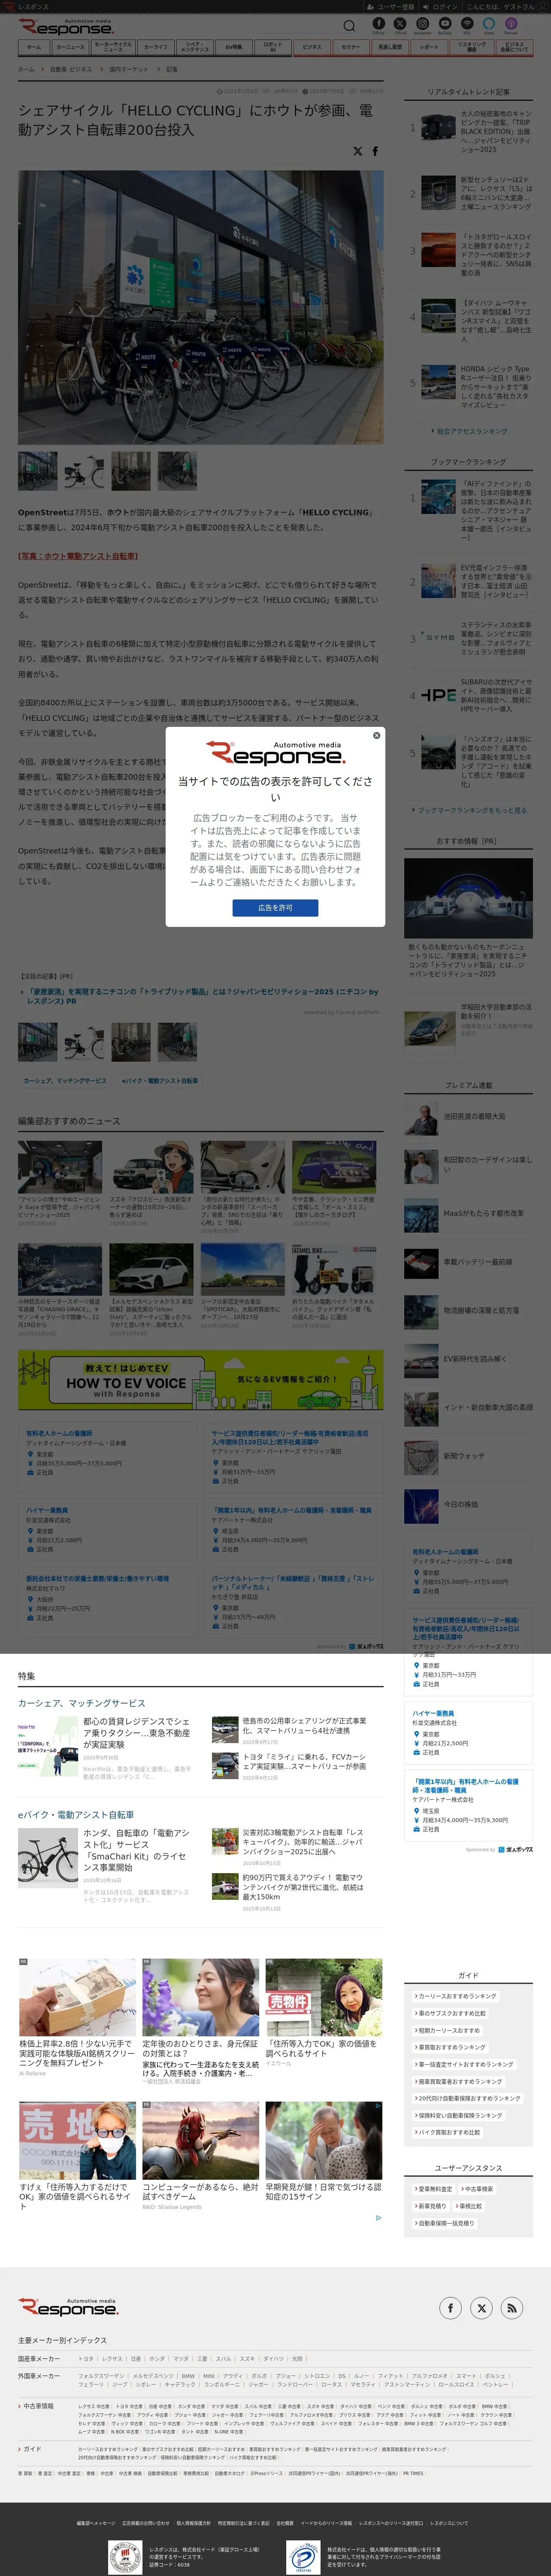This screenshot has height=2576, width=551.
Task: Click カーリースおすすめランキング in ガイド list
Action: click(x=456, y=1996)
